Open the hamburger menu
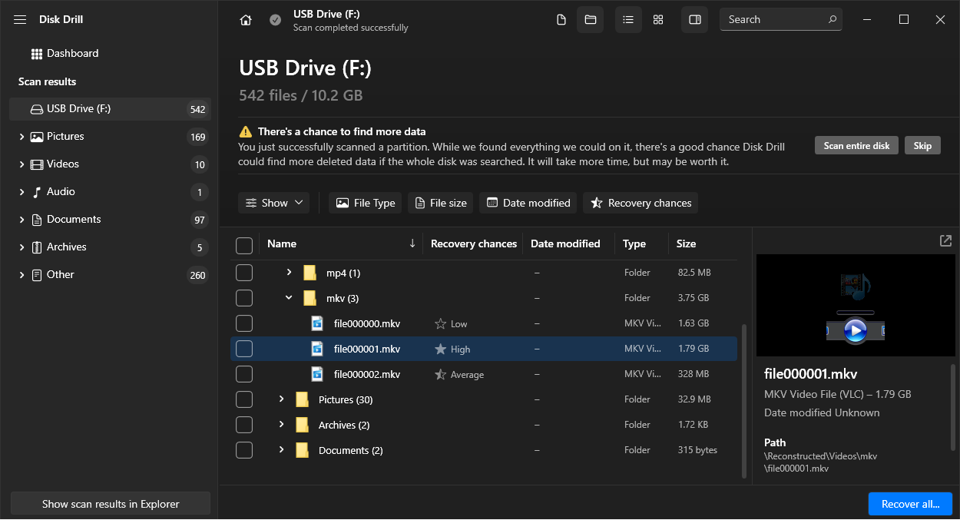The image size is (960, 520). (x=20, y=19)
